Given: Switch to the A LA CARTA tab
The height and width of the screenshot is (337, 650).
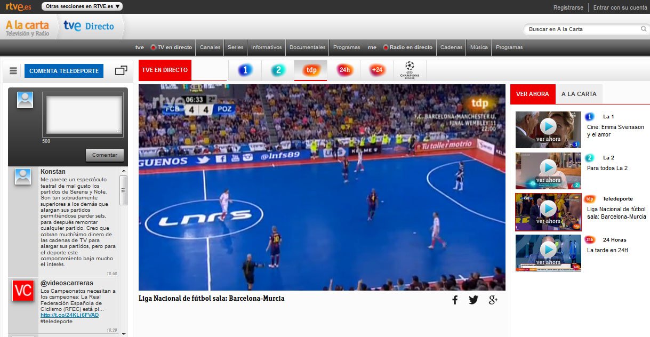Looking at the screenshot, I should click(579, 94).
